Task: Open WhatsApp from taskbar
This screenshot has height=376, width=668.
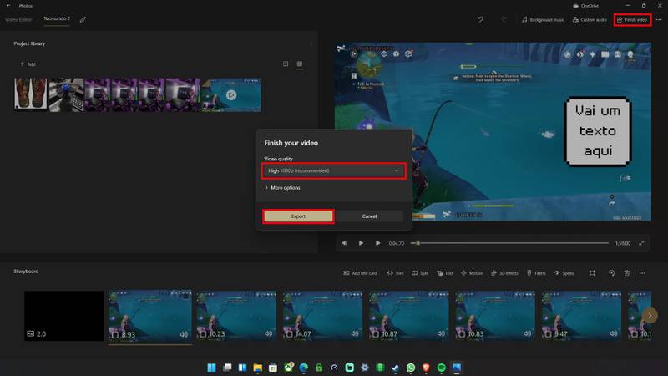Action: tap(411, 368)
